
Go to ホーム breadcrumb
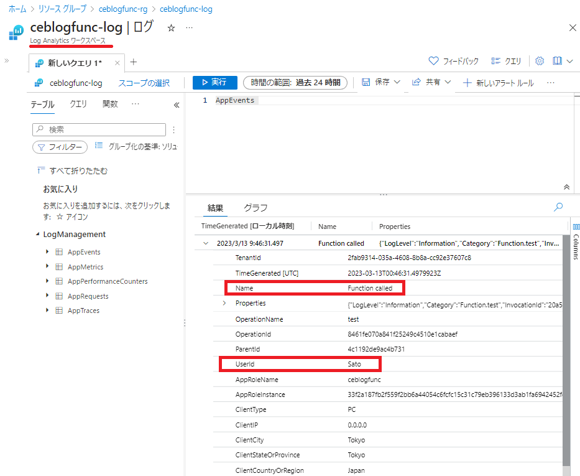point(17,9)
